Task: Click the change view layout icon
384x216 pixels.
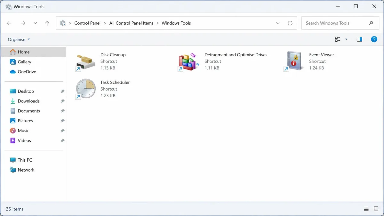Action: (338, 39)
